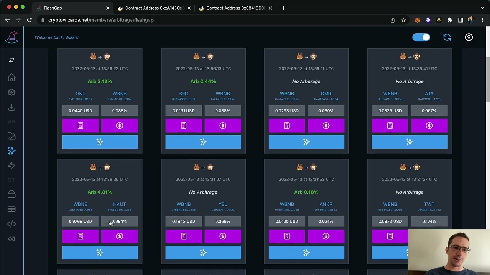Open the storage box sidebar icon

[11, 194]
